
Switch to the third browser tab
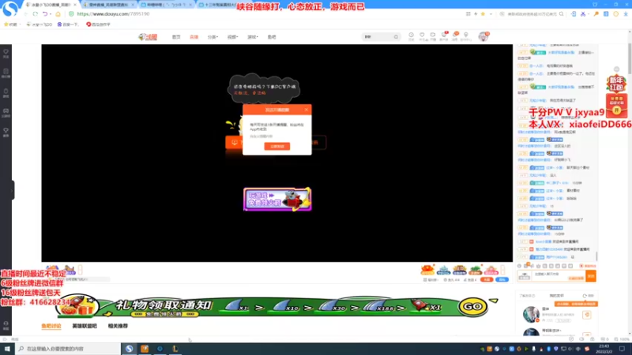click(166, 5)
